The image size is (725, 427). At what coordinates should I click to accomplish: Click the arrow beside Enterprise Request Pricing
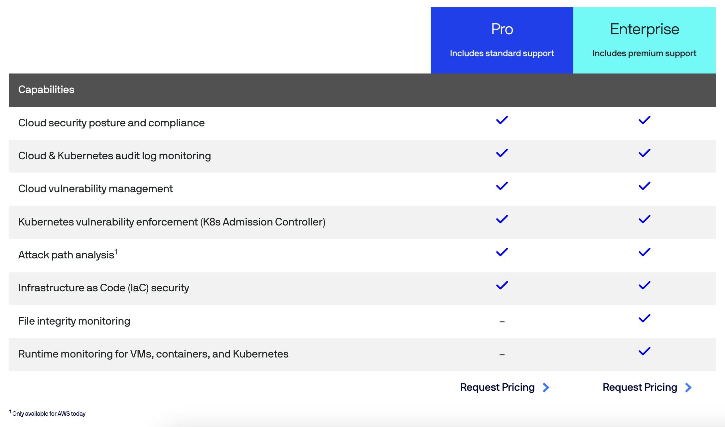coord(688,388)
